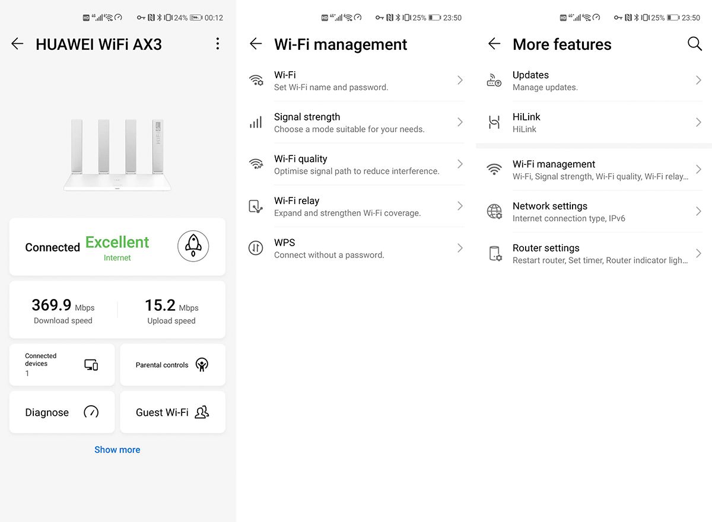712x522 pixels.
Task: Tap the Router settings icon
Action: point(494,253)
